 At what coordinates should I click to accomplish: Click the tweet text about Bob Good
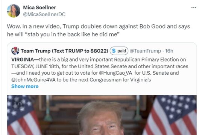click(x=99, y=30)
